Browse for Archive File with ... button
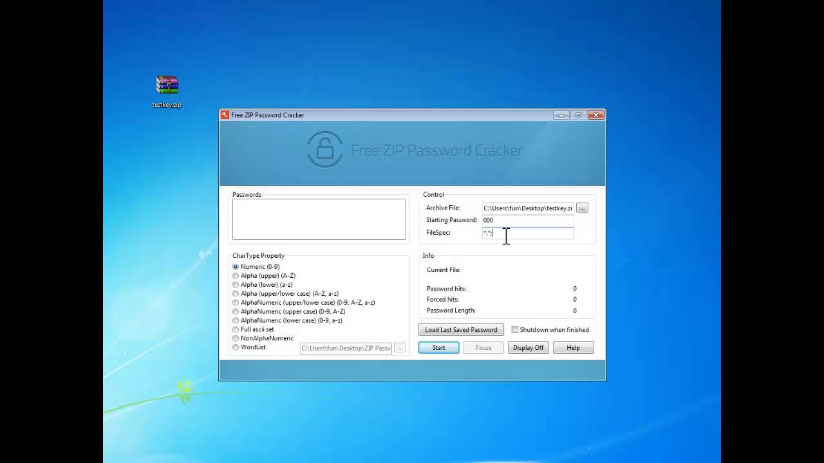Screen dimensions: 824x463 [x=582, y=208]
